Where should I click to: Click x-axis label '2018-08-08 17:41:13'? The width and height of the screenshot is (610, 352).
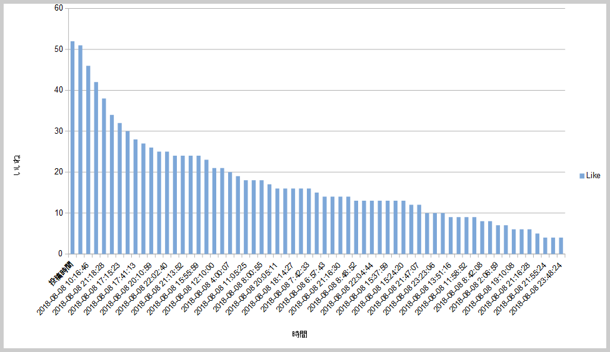coord(110,288)
